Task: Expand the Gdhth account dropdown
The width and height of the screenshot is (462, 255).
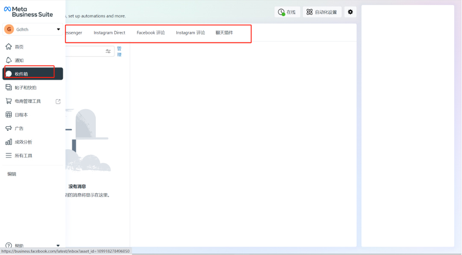Action: pos(58,29)
